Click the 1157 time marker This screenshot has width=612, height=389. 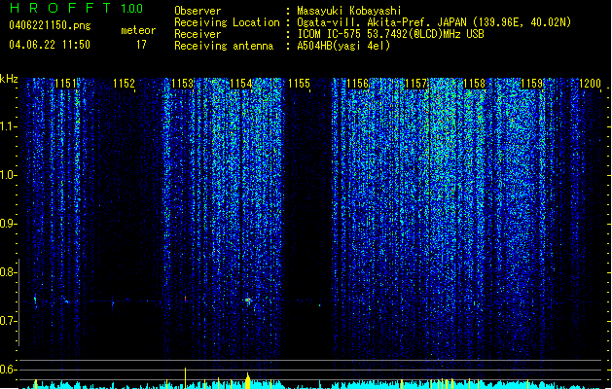(x=416, y=83)
